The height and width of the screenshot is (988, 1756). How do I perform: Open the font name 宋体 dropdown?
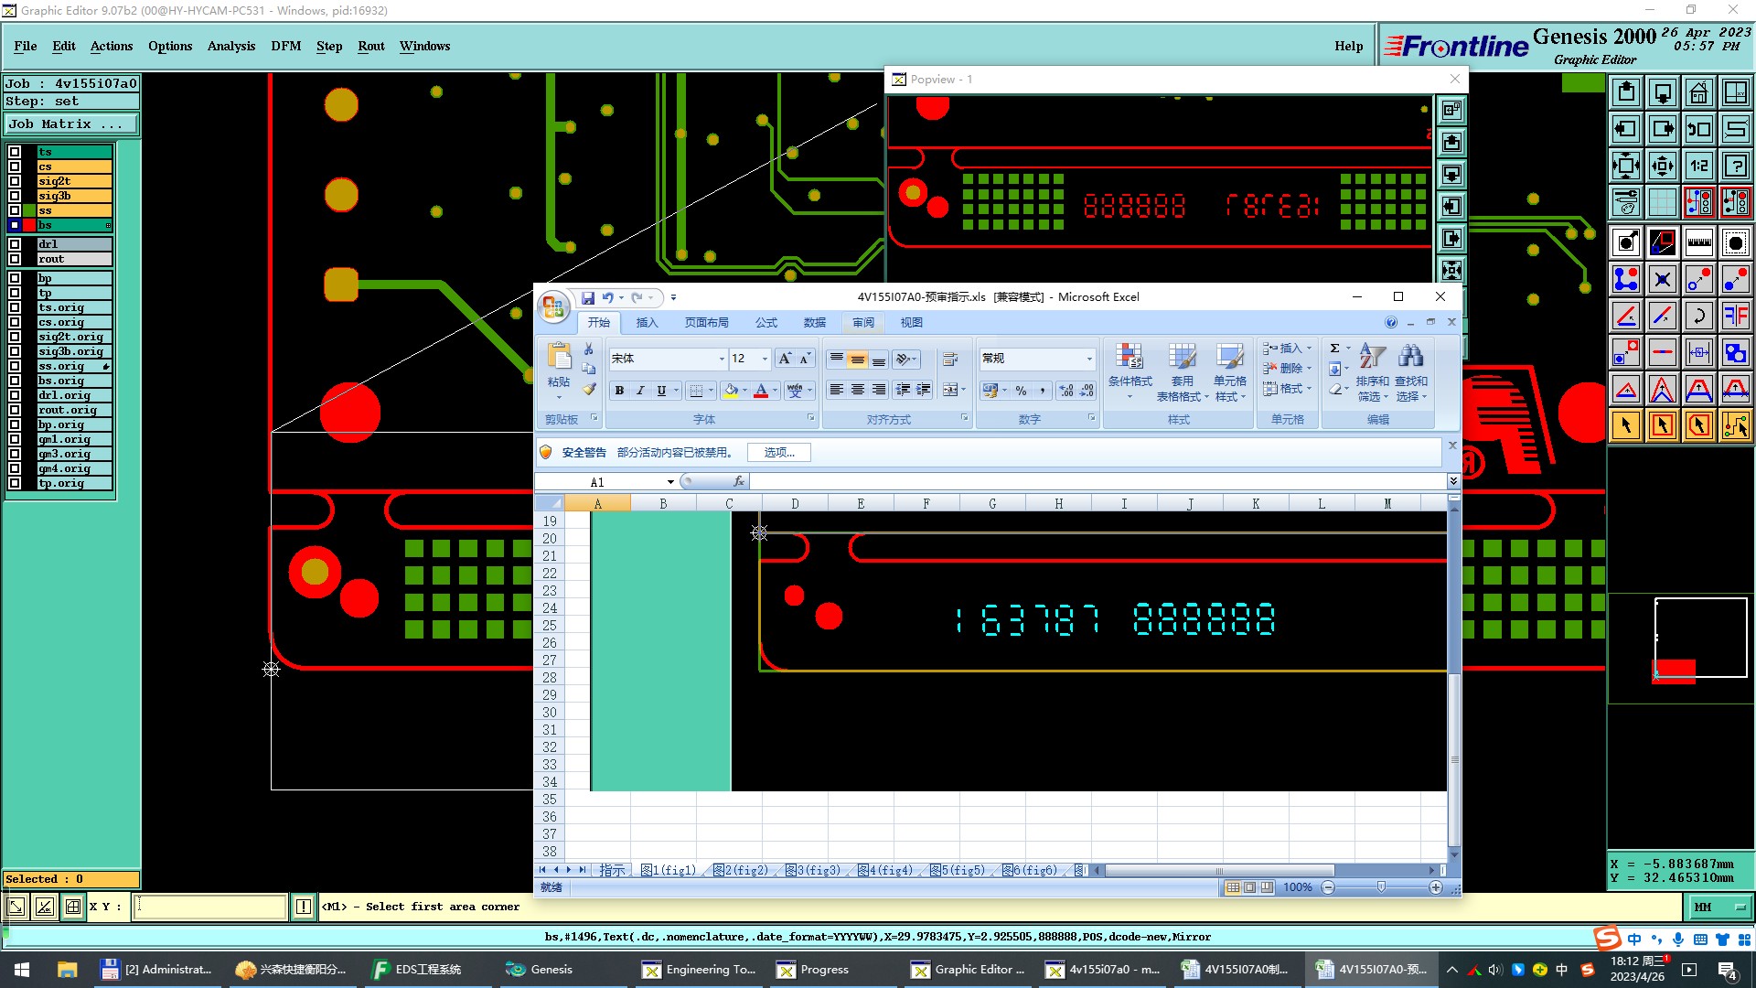(x=721, y=359)
